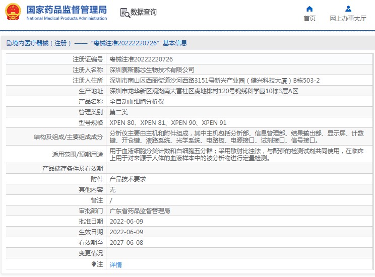This screenshot has width=375, height=277.
Task: Click the expiry date 2027-06-08
Action: (127, 242)
